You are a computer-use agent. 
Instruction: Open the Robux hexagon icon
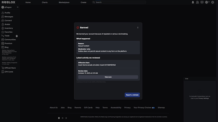pyautogui.click(x=206, y=2)
